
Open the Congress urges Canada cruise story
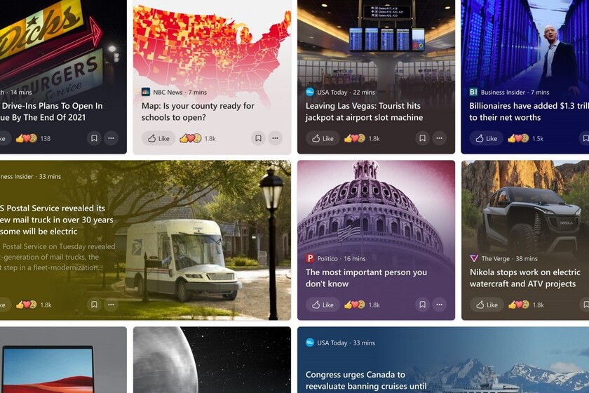366,380
